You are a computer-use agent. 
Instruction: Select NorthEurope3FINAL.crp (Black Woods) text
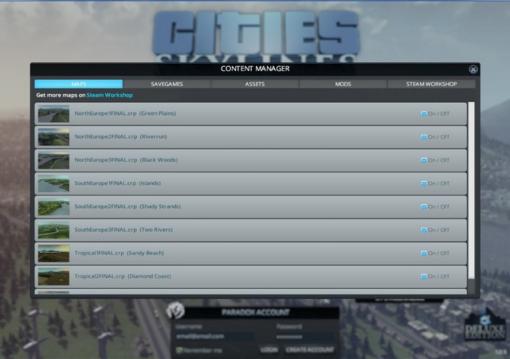(x=126, y=160)
